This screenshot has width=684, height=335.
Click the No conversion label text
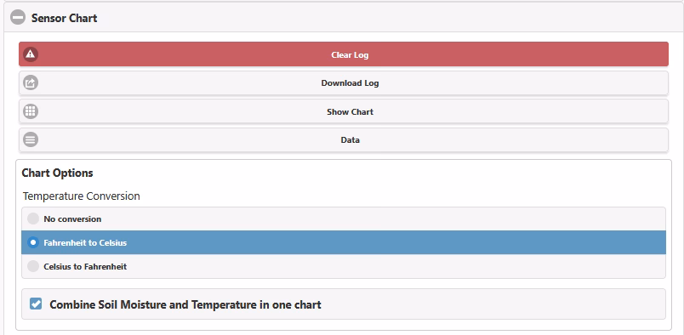[72, 219]
